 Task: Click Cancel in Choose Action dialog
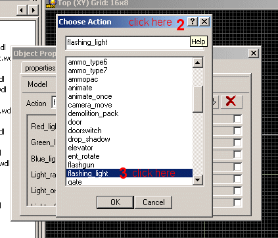coord(153,202)
